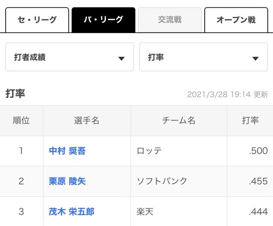Viewport: 273px width, 226px height.
Task: Click the 選手名 column header
Action: pos(86,121)
